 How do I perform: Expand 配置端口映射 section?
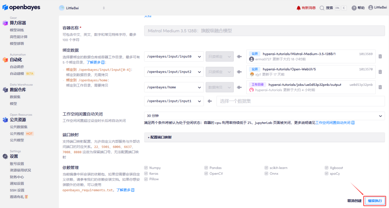pyautogui.click(x=264, y=137)
